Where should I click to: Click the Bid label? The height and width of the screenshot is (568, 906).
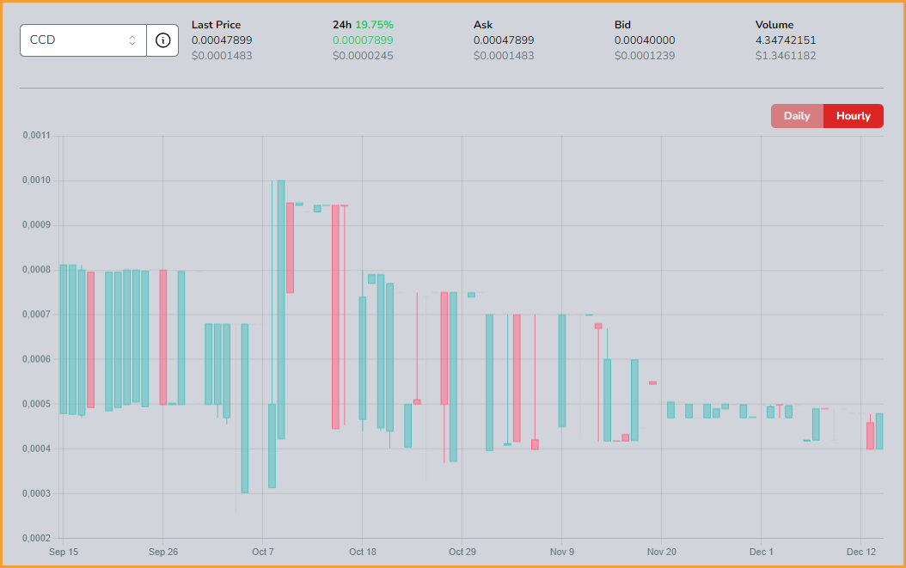click(622, 25)
